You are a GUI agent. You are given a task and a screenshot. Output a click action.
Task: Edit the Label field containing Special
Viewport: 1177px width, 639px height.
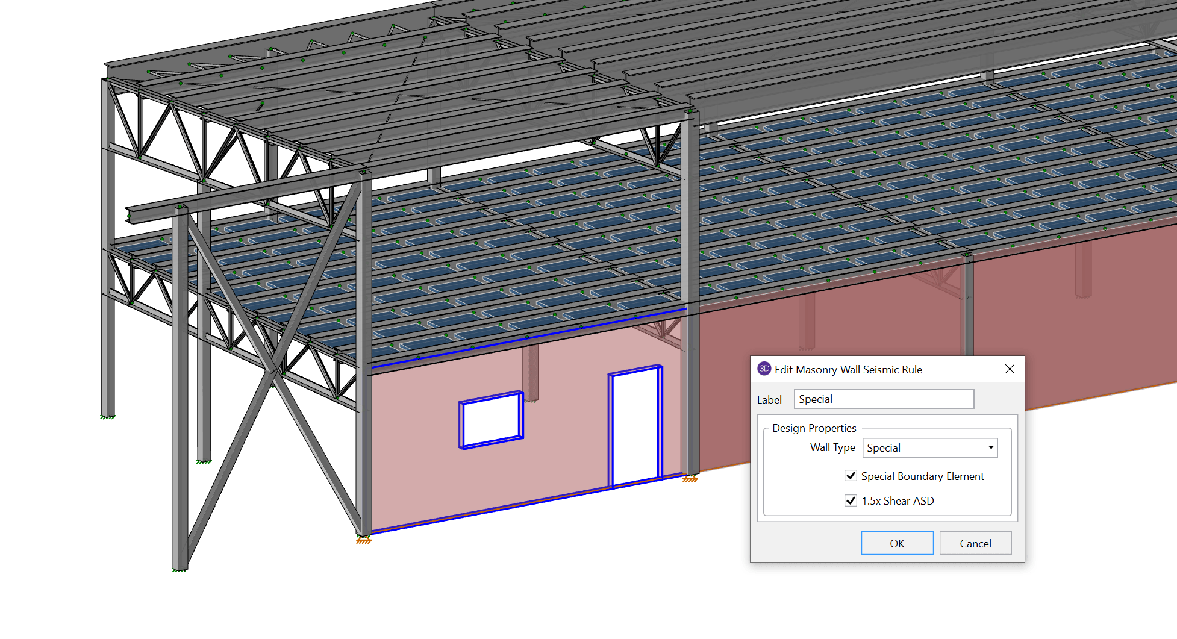883,399
